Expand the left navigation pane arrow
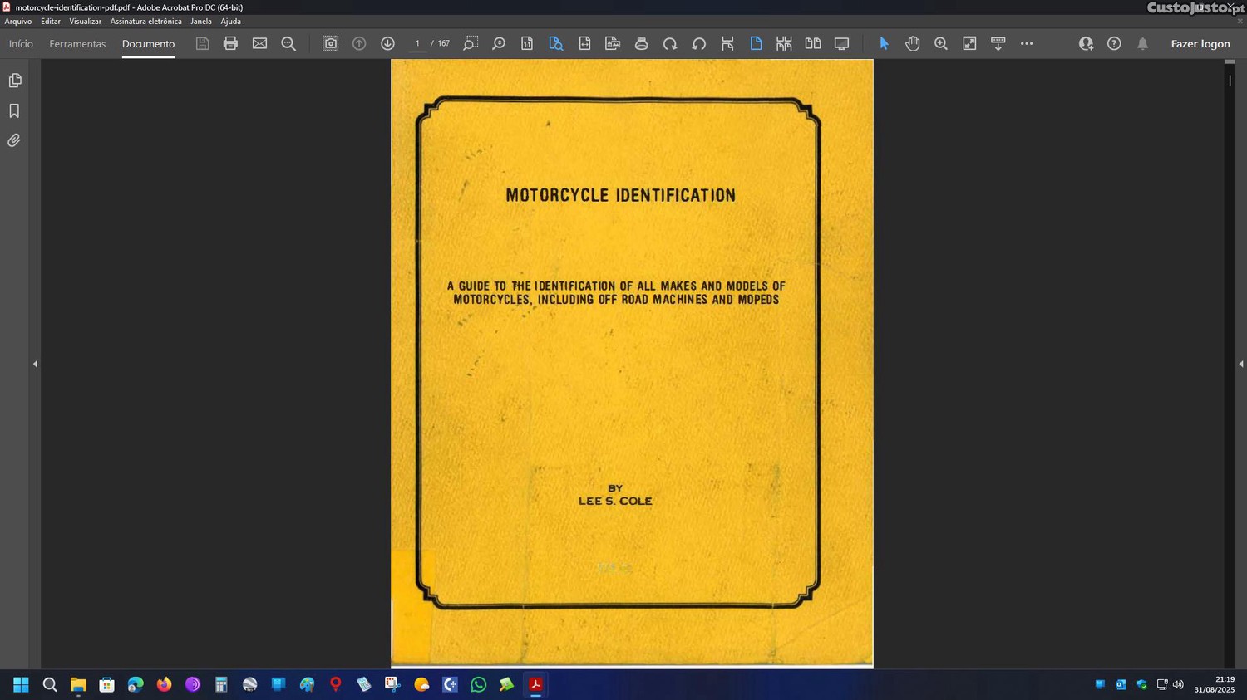The image size is (1247, 700). [35, 364]
